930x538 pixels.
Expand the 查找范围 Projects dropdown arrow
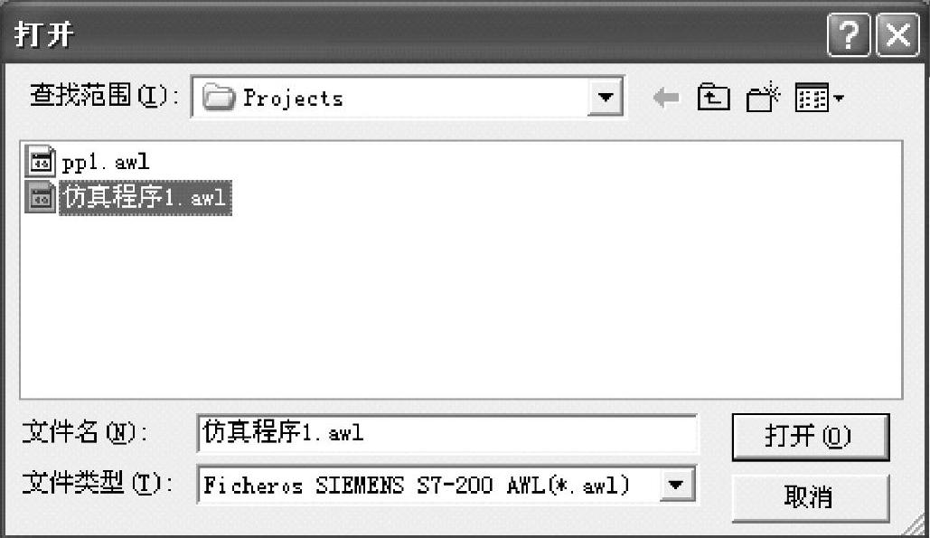pos(605,98)
